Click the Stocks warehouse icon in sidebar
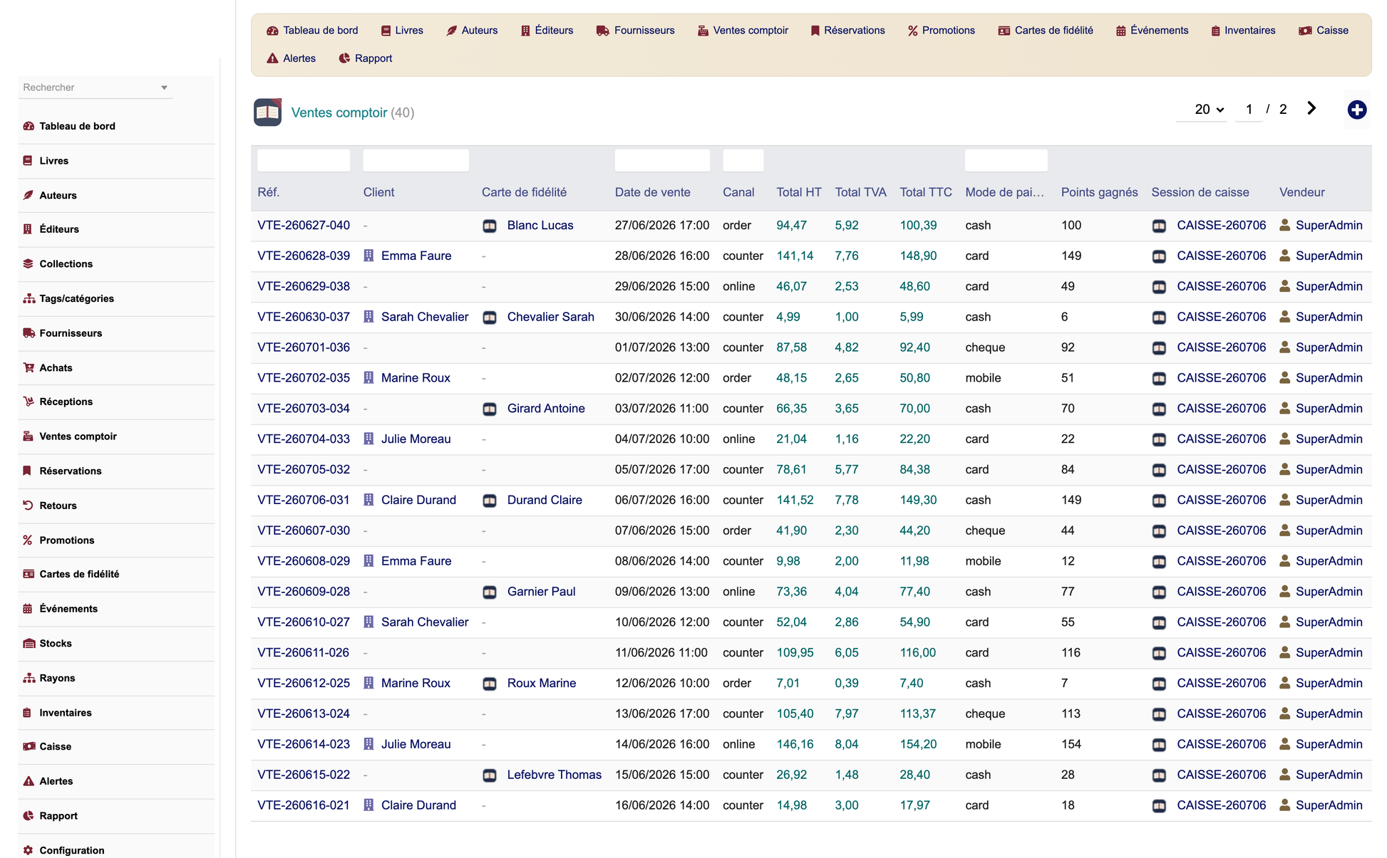The height and width of the screenshot is (858, 1387). pos(29,644)
